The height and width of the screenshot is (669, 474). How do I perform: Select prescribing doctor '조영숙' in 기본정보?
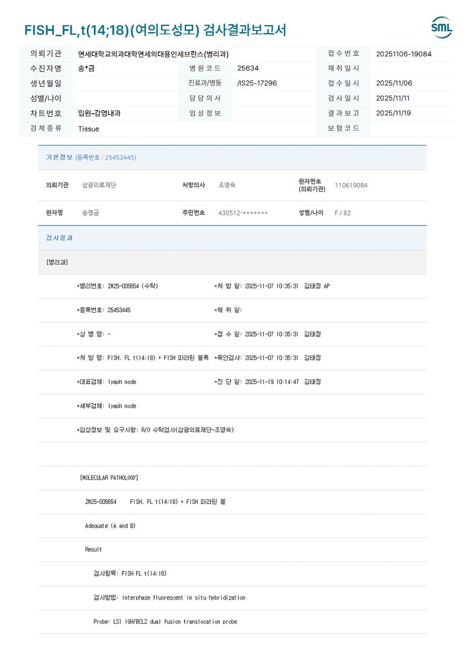(227, 185)
